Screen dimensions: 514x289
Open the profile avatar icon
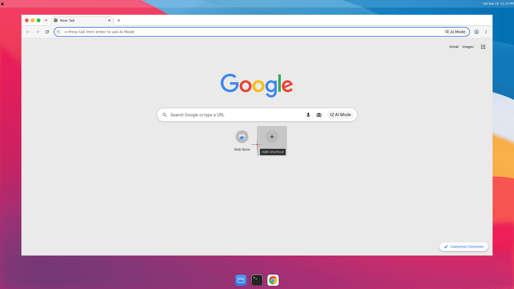click(x=477, y=32)
